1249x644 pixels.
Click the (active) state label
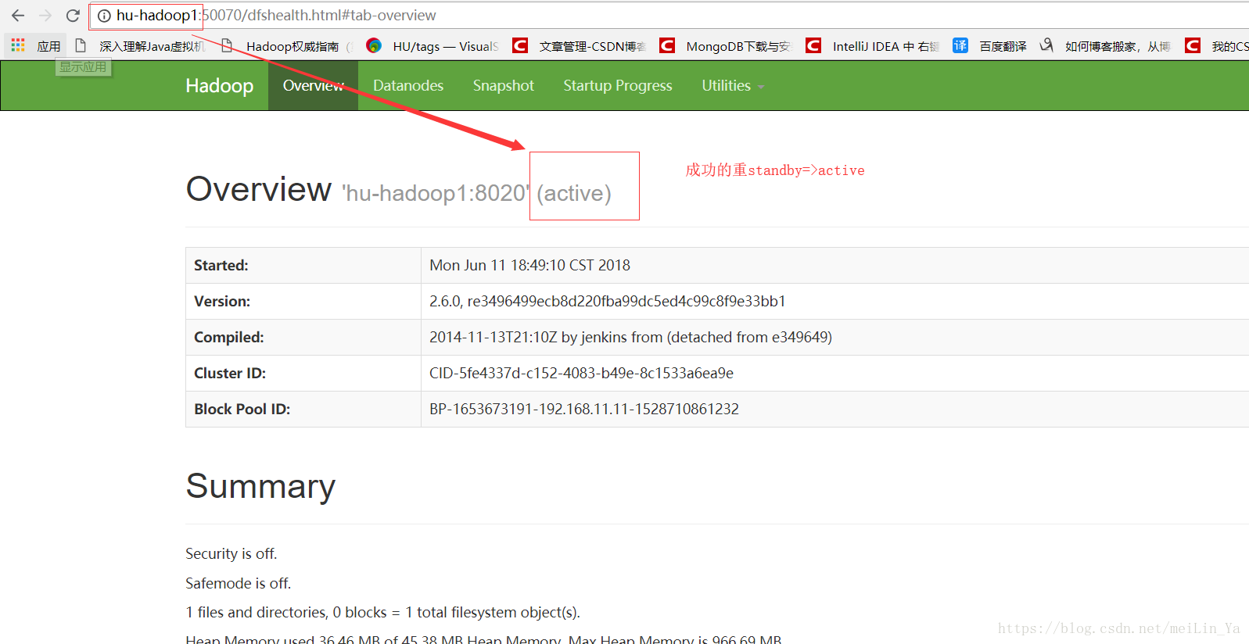click(x=574, y=193)
